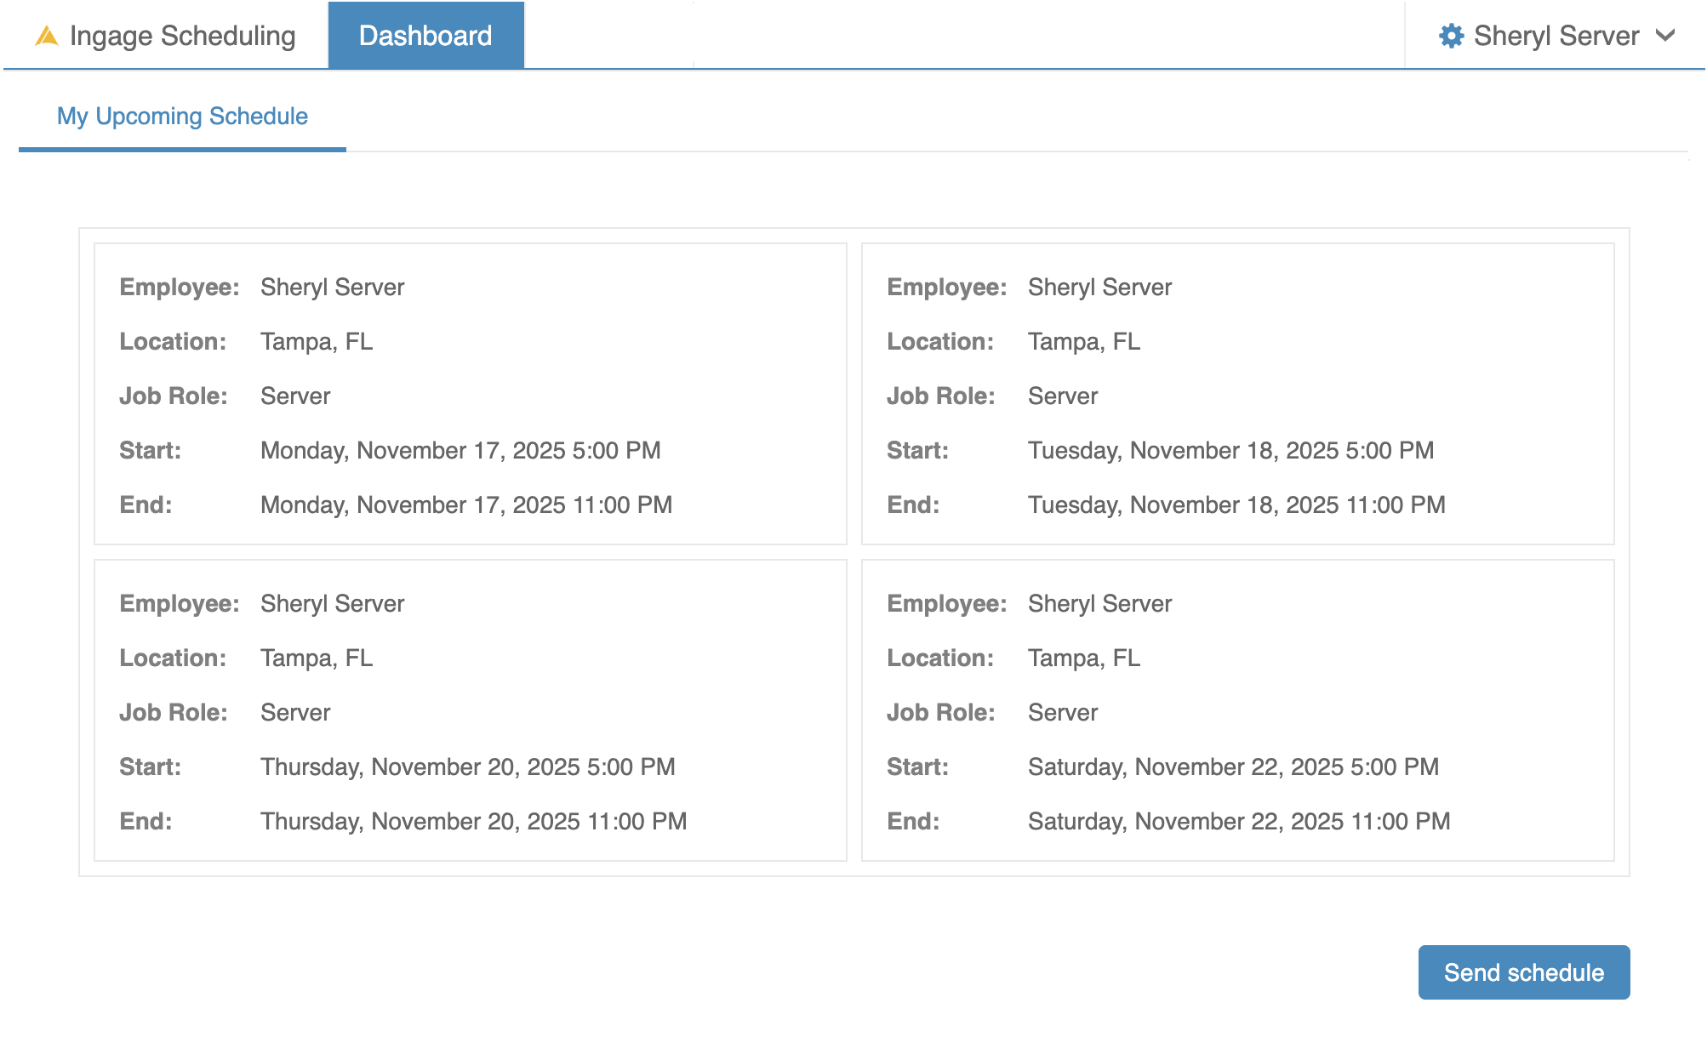The height and width of the screenshot is (1060, 1707).
Task: Click Tampa, FL location in Tuesday card
Action: [1083, 342]
